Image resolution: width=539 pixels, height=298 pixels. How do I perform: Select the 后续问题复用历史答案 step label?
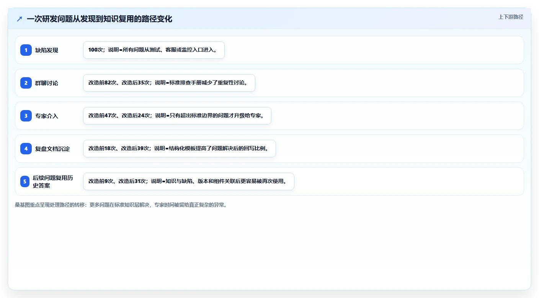pyautogui.click(x=53, y=181)
